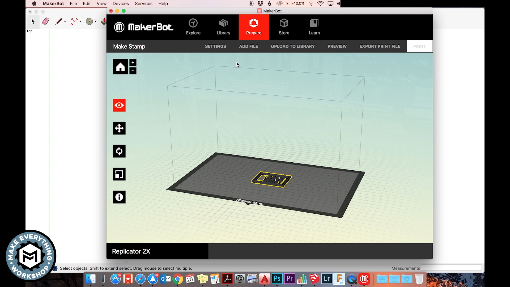Click UPLOAD TO LIBRARY option
The image size is (510, 287).
[x=293, y=46]
